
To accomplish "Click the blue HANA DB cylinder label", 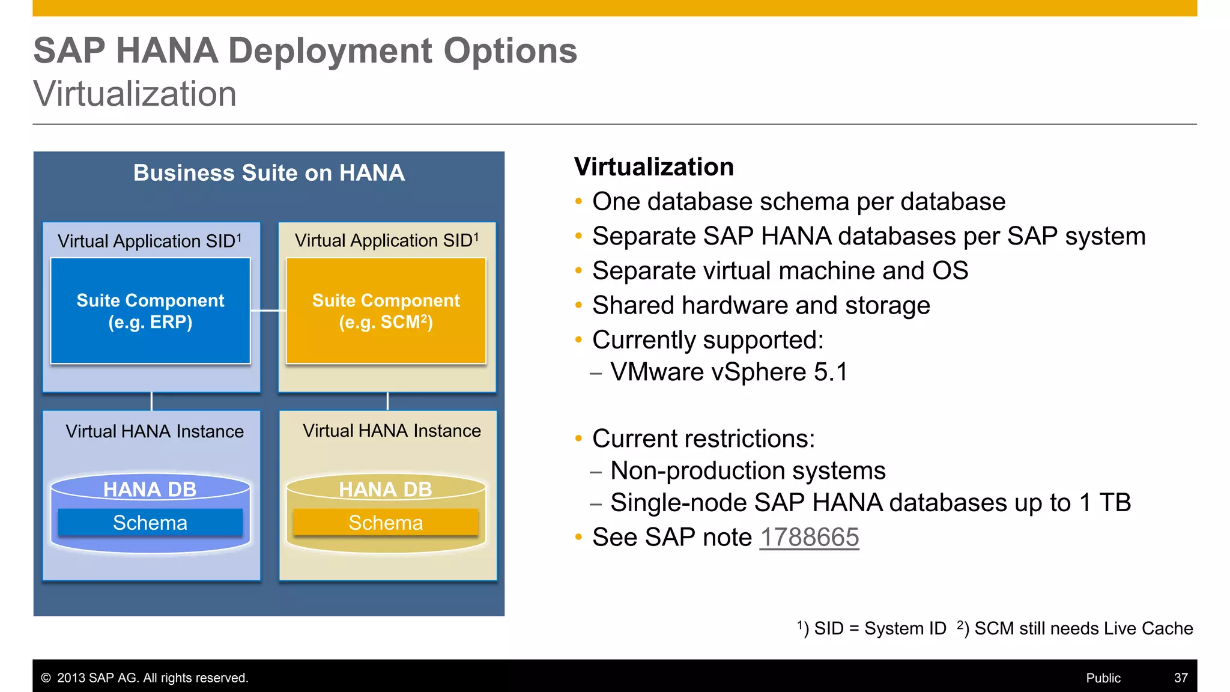I will [150, 489].
